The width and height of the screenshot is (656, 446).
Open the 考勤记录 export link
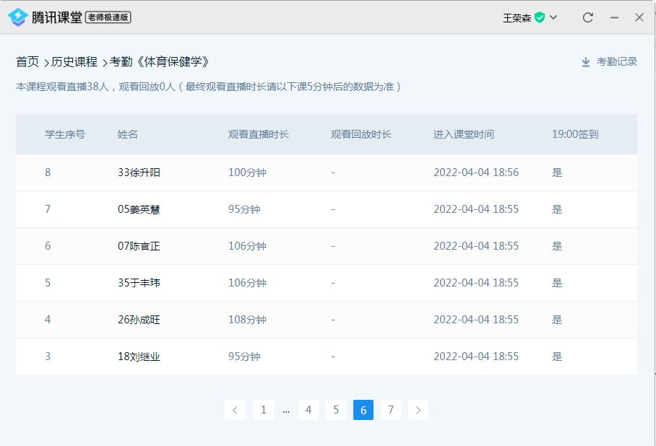click(x=616, y=62)
